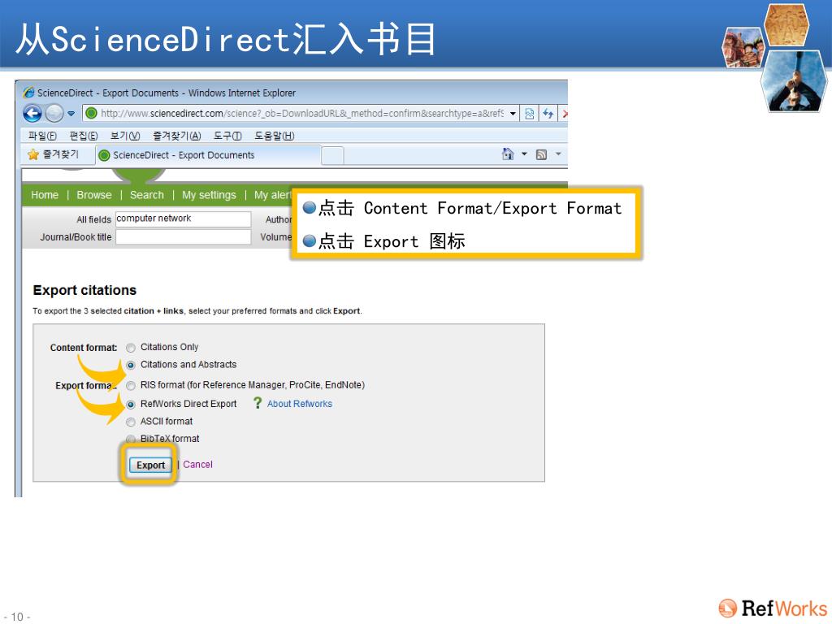Click the browser Back arrow button
832x624 pixels.
point(32,113)
